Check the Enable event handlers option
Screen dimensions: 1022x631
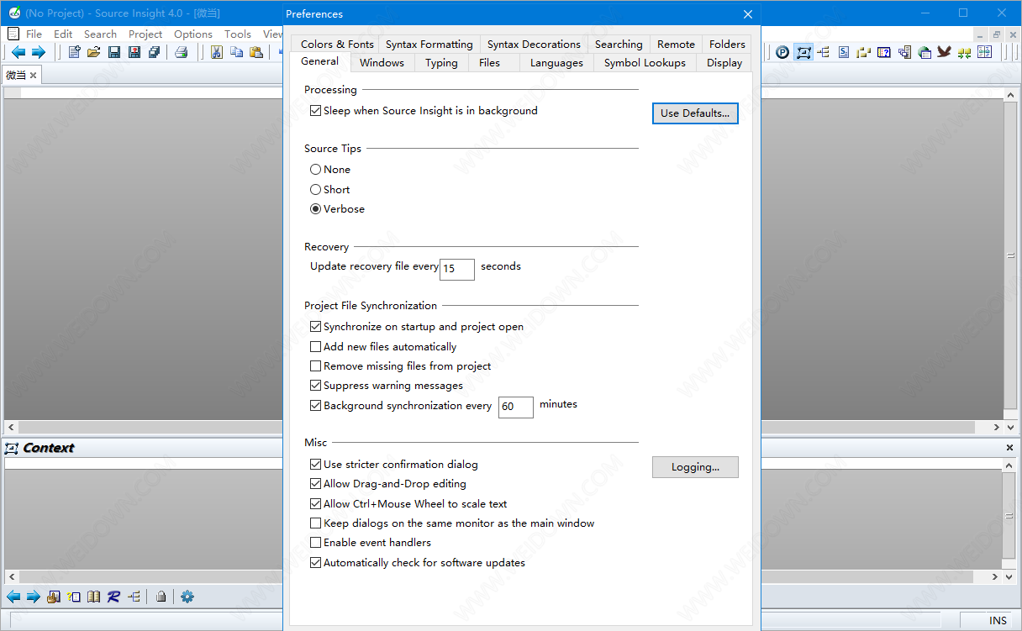[x=316, y=543]
